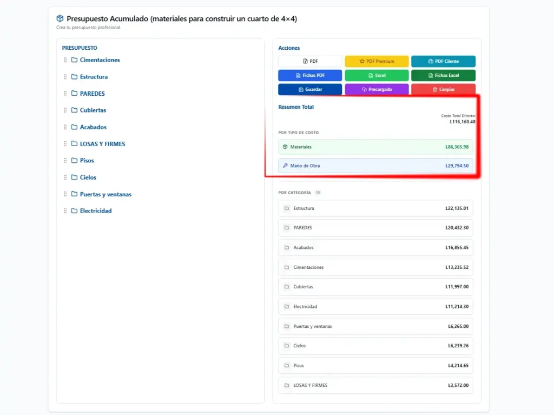The image size is (554, 415).
Task: Click the drag handle beside Cimentaciones
Action: (65, 60)
